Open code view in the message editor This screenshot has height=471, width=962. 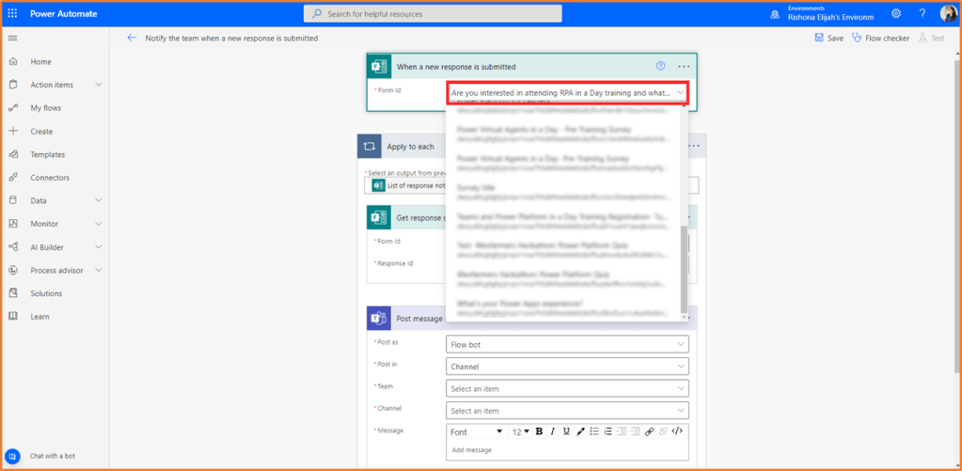(677, 432)
